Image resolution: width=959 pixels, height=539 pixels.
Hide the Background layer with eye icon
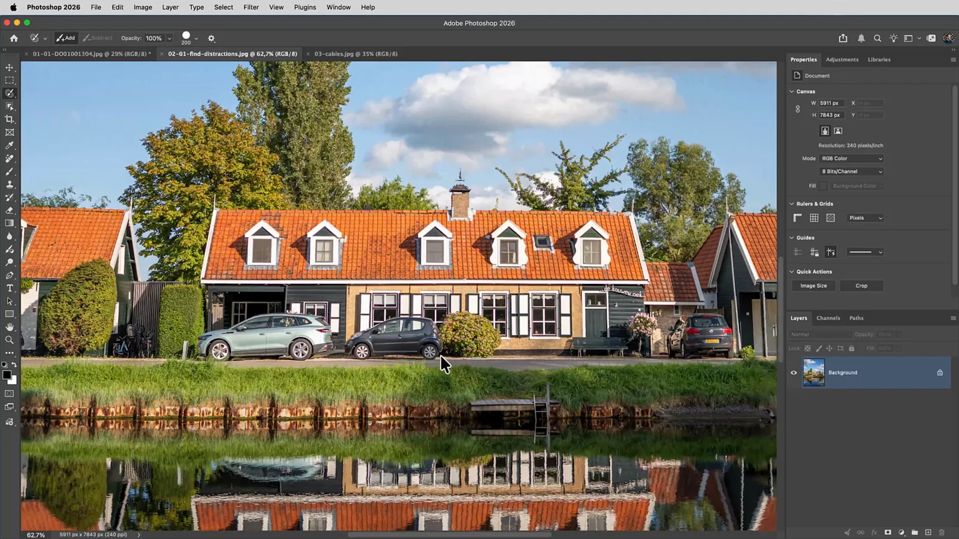[794, 373]
